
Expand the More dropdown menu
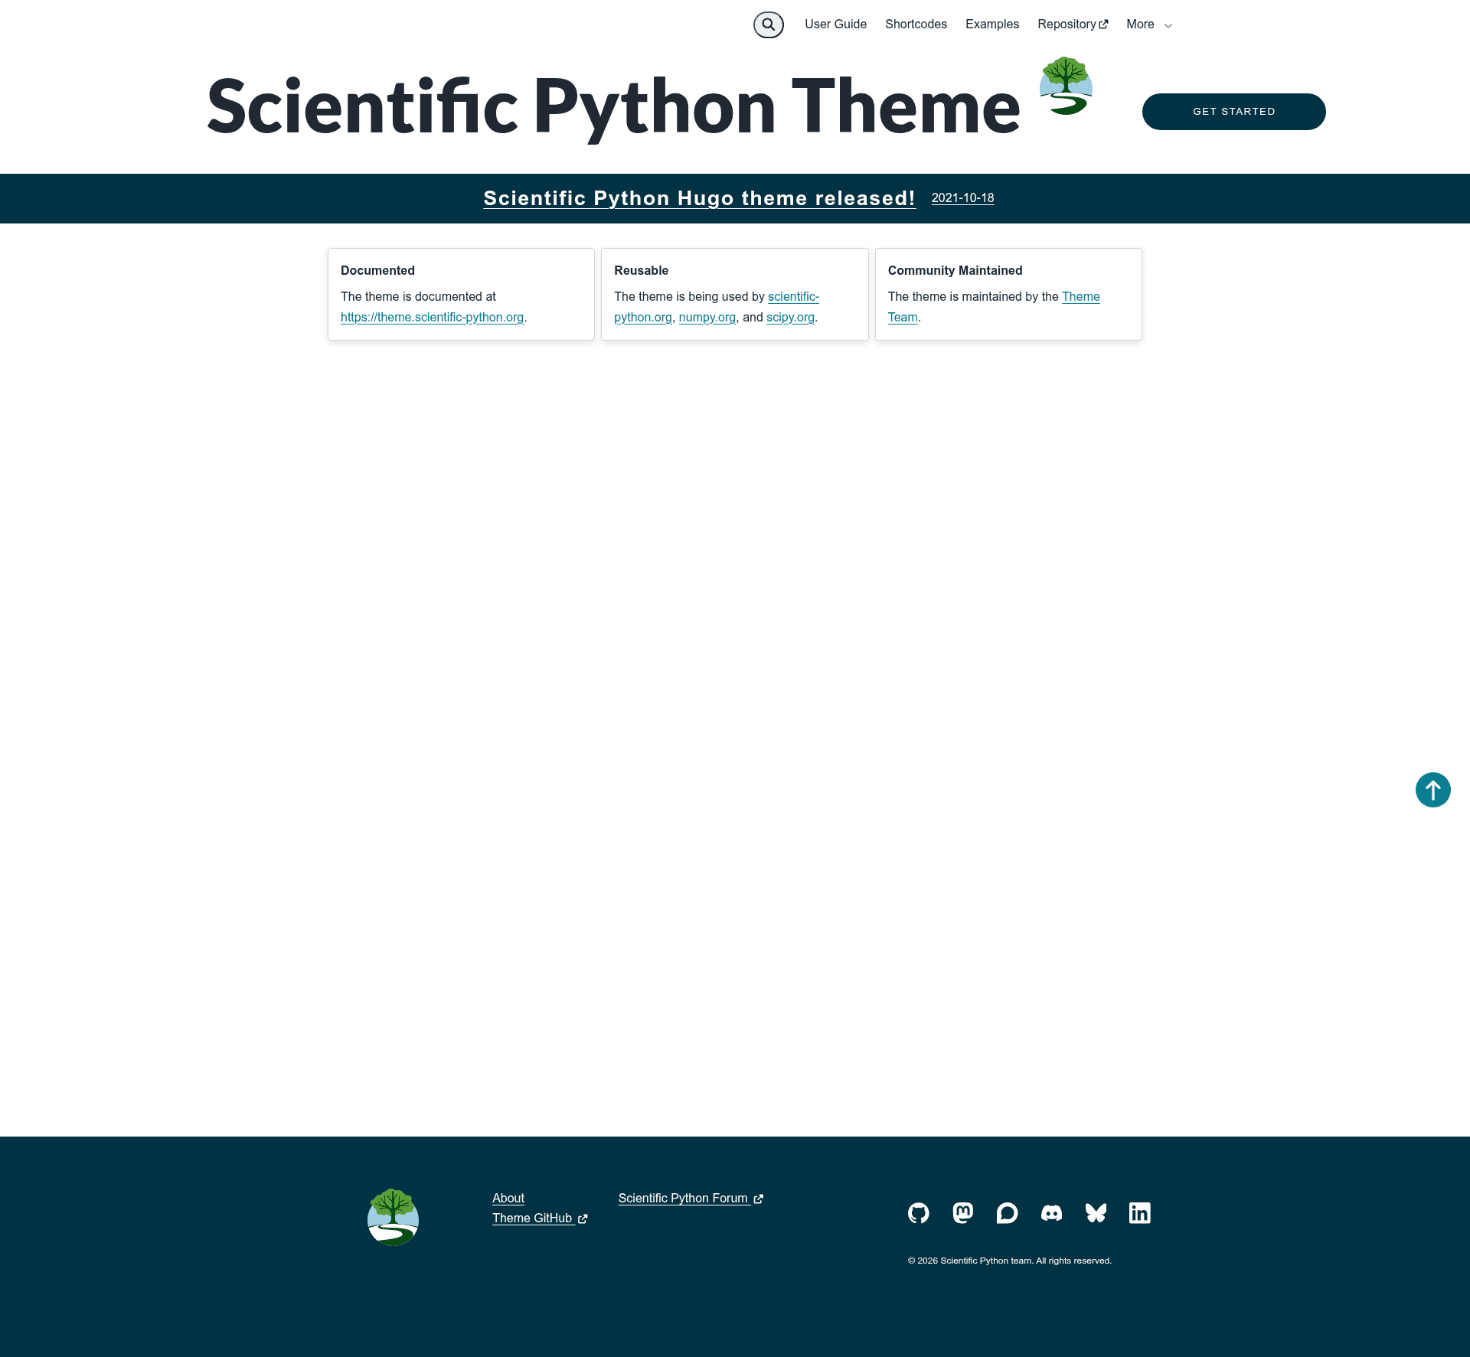(x=1149, y=24)
